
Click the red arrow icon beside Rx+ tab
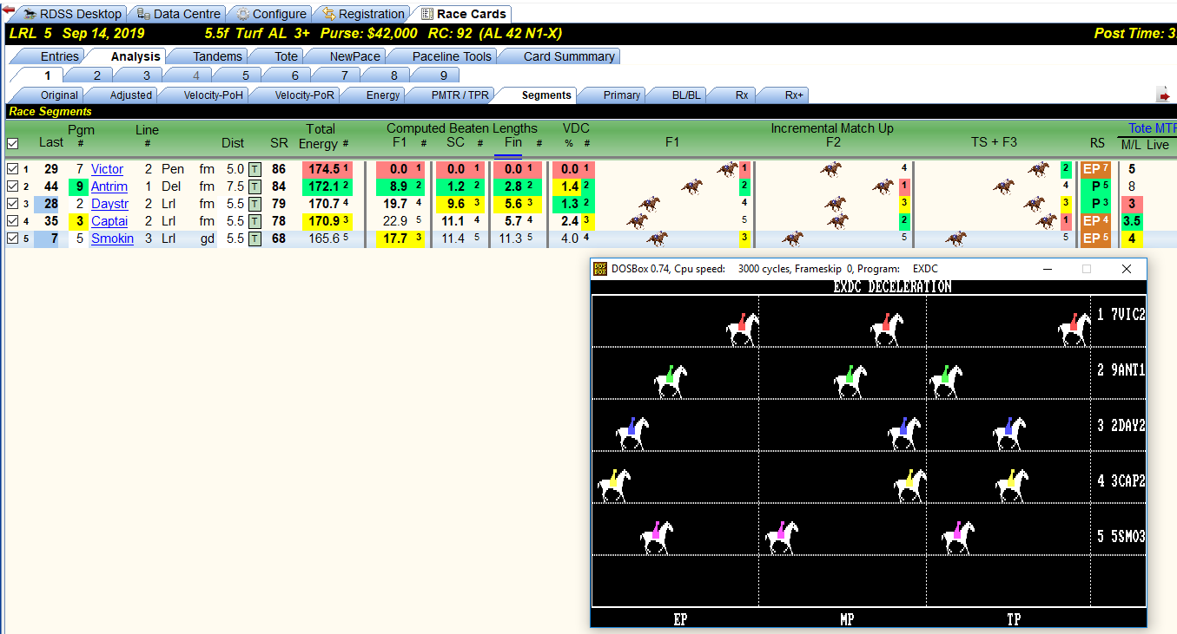(1164, 95)
